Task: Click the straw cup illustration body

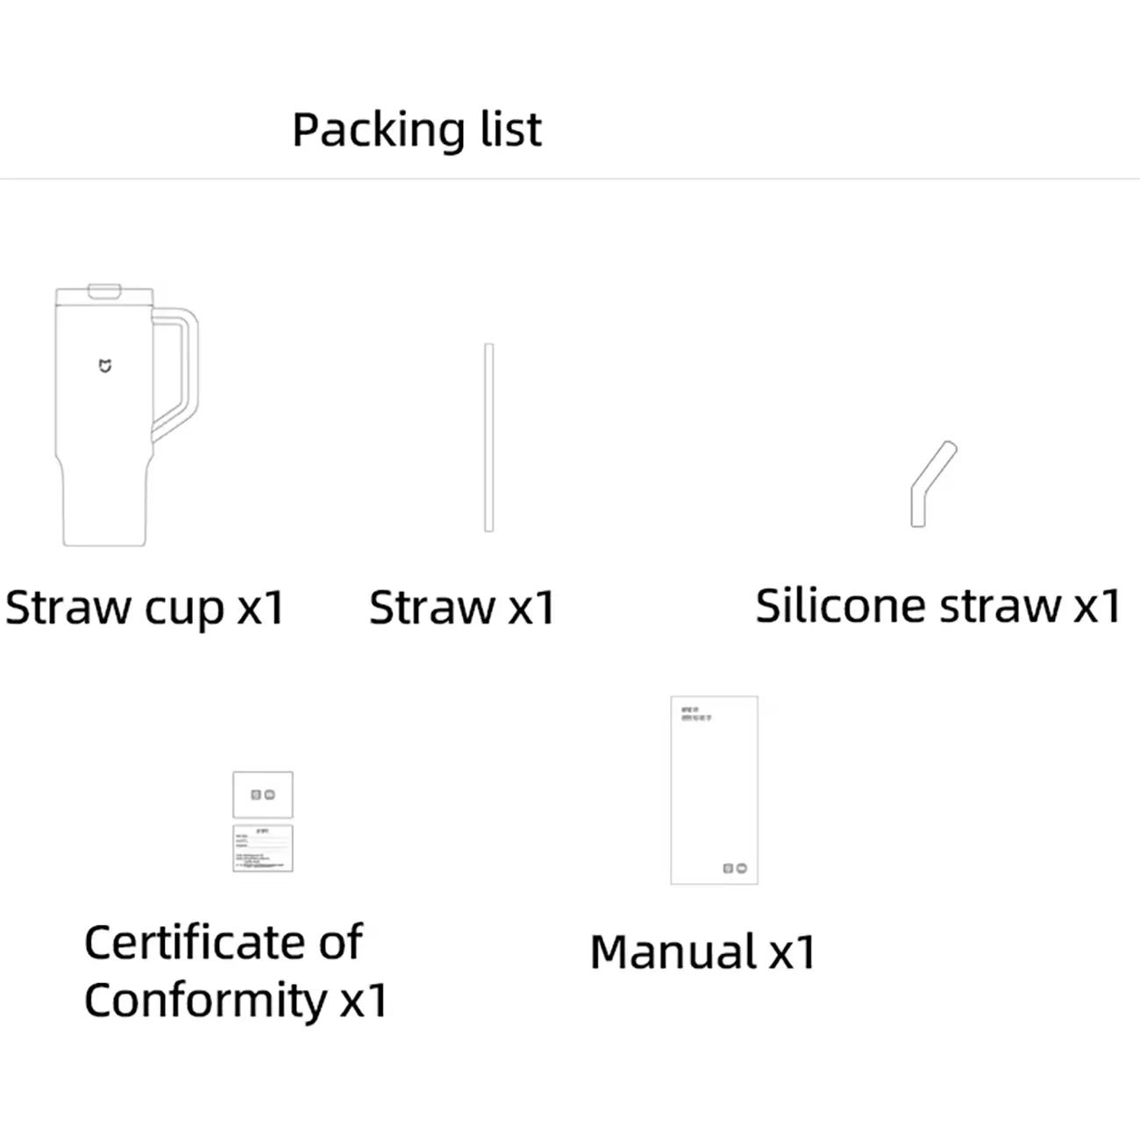Action: point(105,412)
